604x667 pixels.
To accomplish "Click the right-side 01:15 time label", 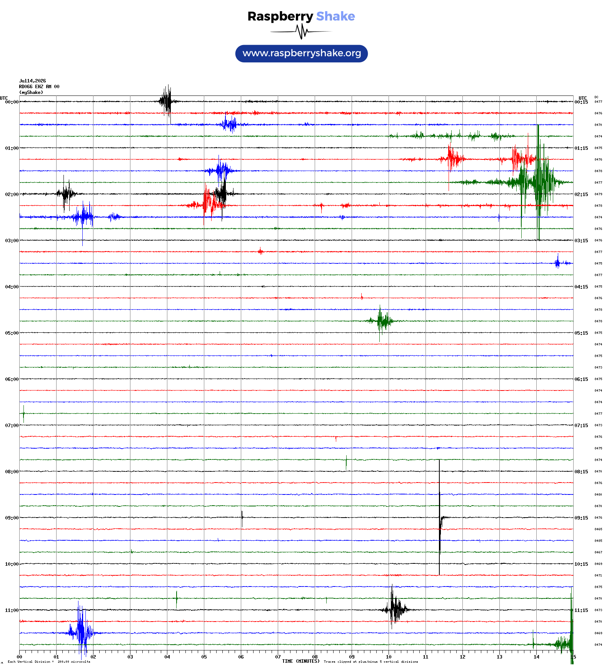I will click(581, 148).
